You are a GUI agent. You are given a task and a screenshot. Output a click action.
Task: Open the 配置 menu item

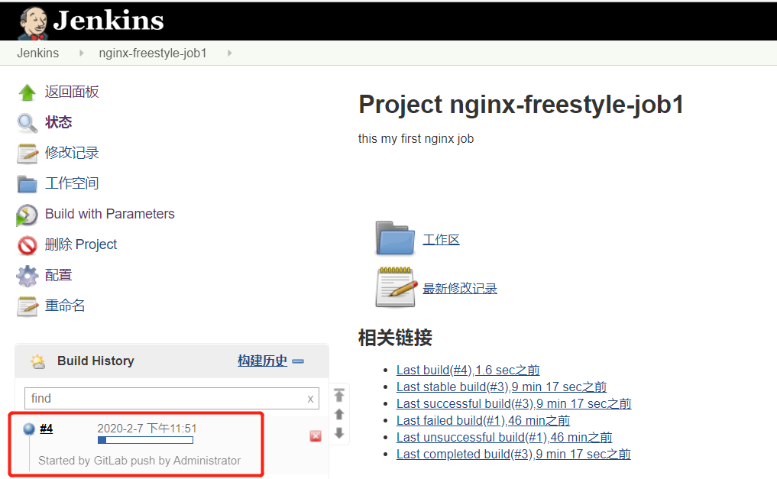pyautogui.click(x=59, y=275)
